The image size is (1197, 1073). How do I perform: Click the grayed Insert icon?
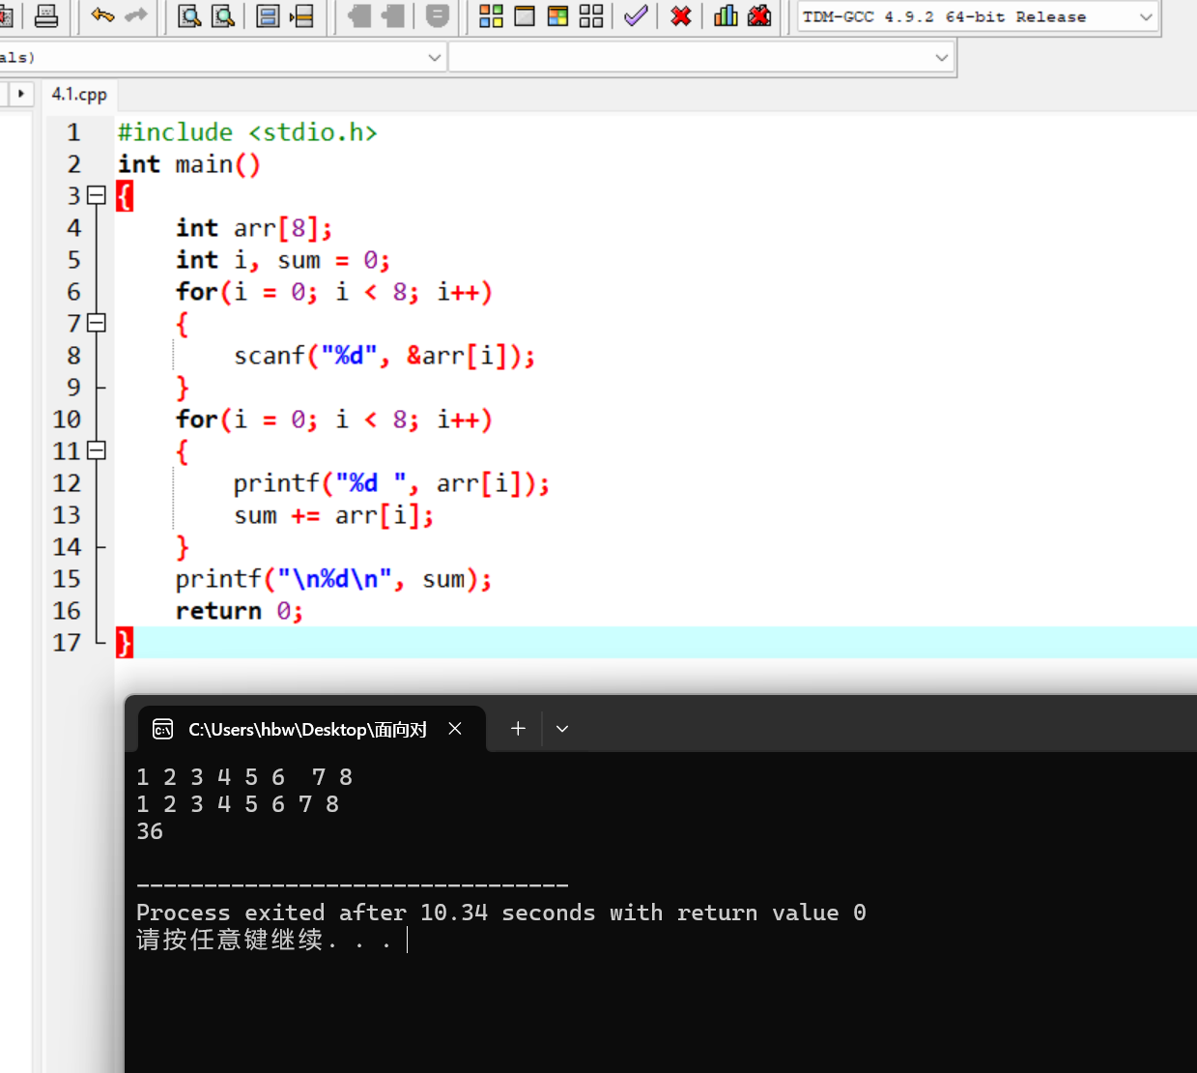click(x=359, y=15)
